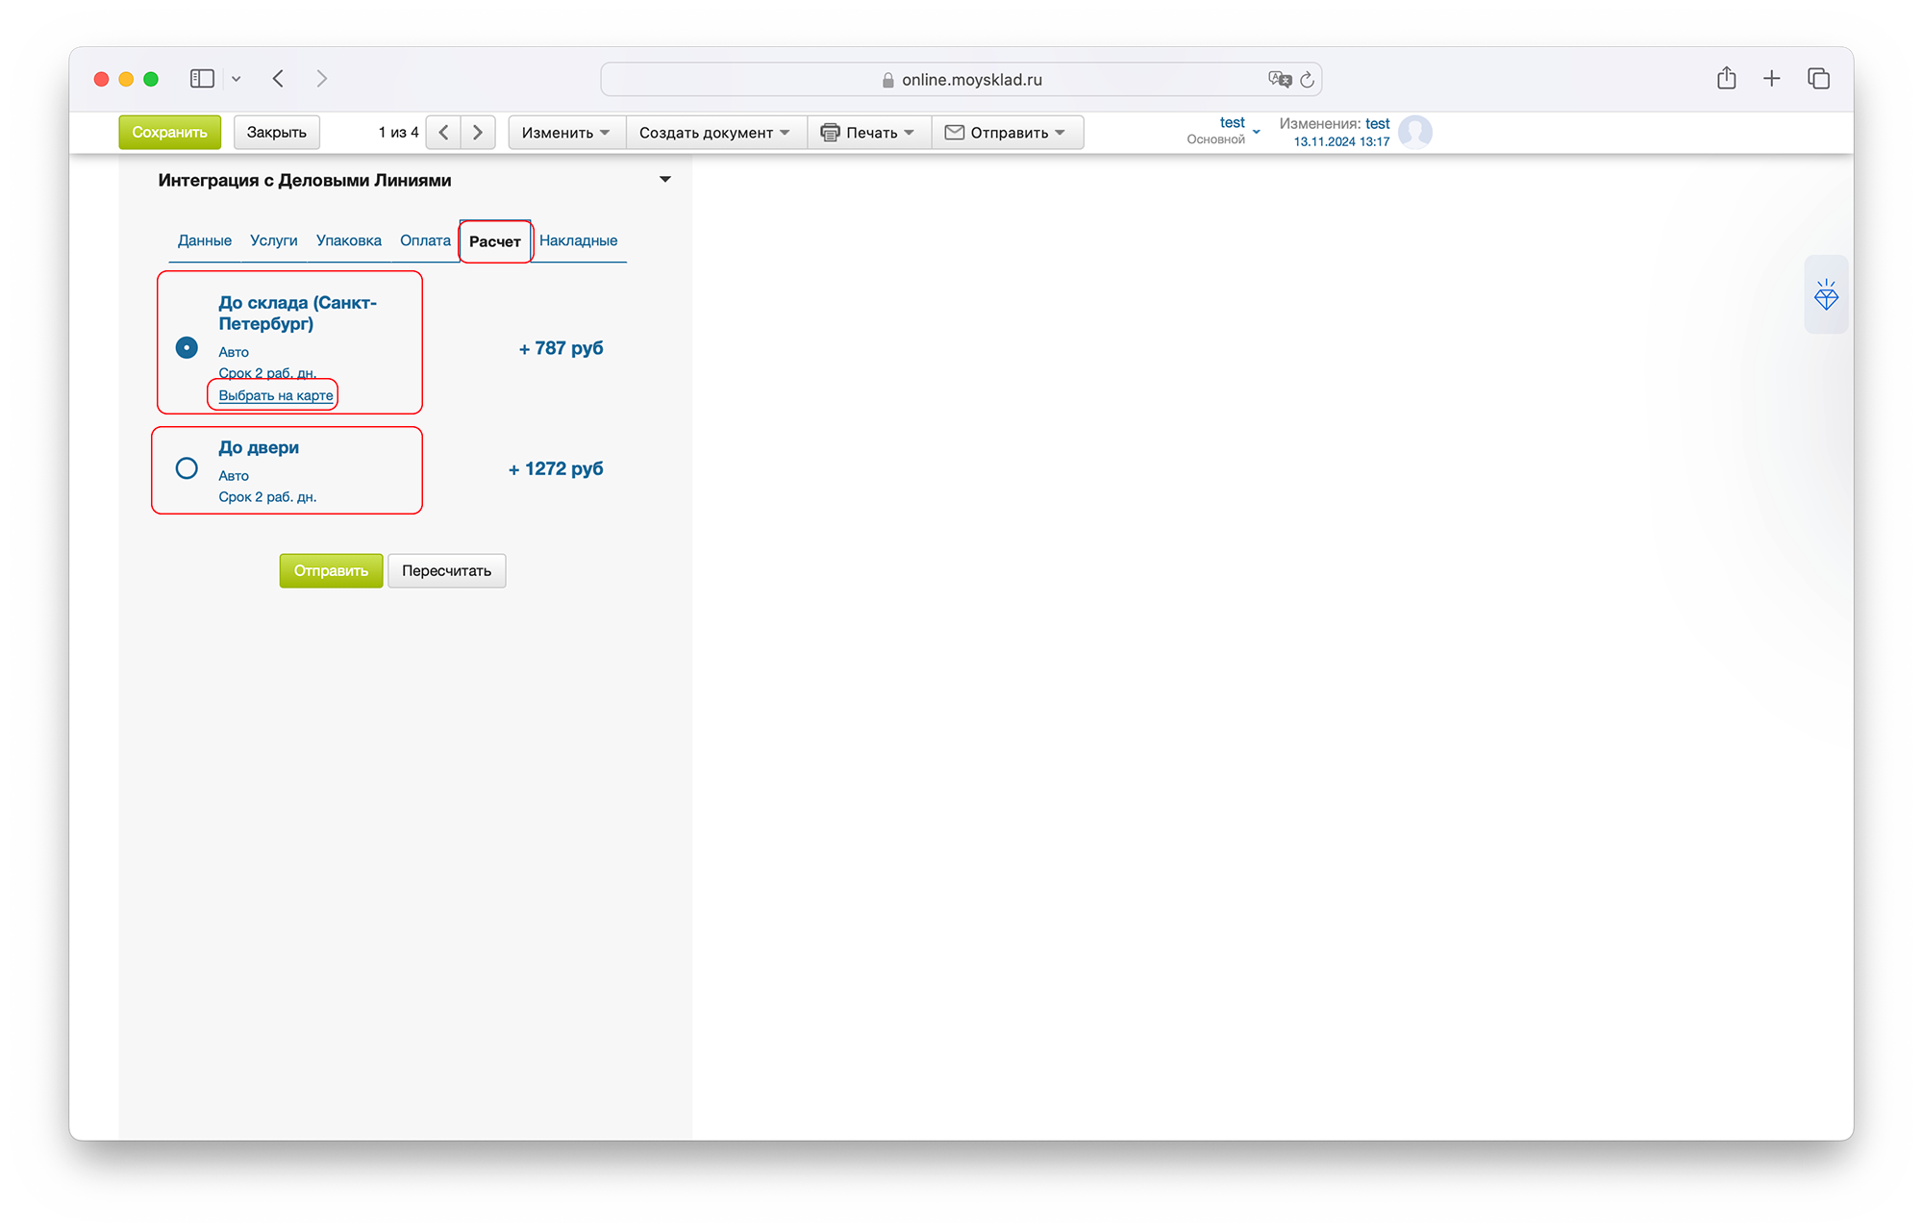Click the Safari share icon

[x=1726, y=79]
